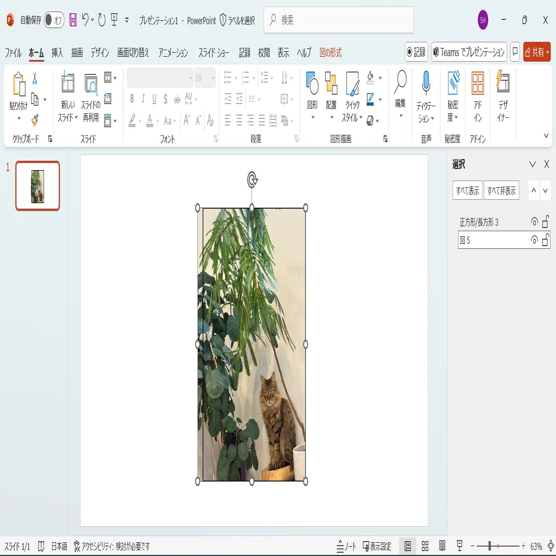The width and height of the screenshot is (556, 556).
Task: Switch to the 表示 tab
Action: (284, 53)
